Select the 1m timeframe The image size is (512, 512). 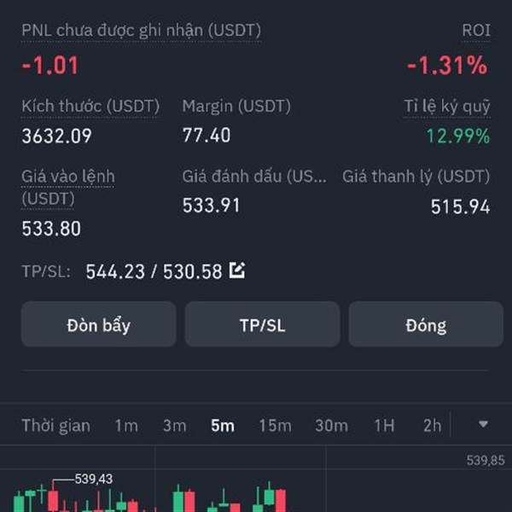tap(126, 426)
